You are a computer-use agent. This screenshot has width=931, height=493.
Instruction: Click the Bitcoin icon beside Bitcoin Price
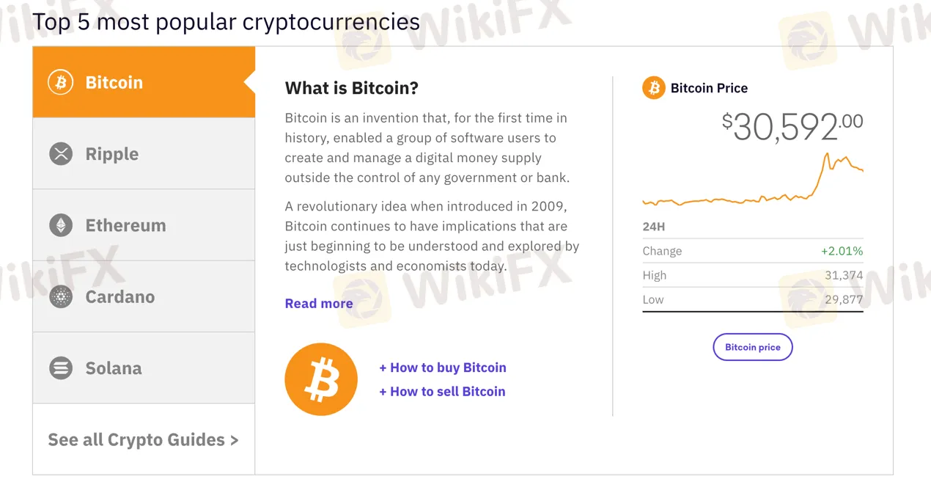point(653,87)
